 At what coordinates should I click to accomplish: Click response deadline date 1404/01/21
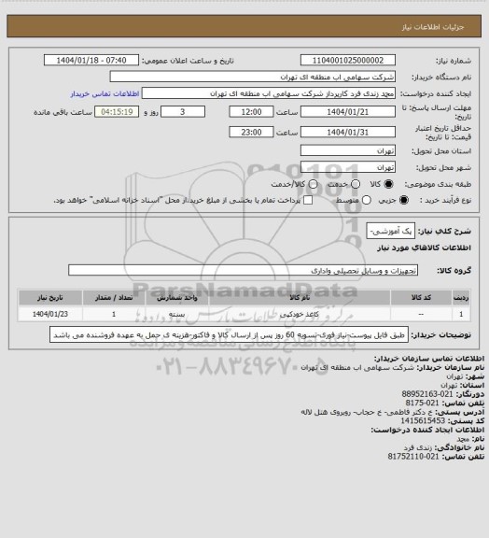click(348, 112)
